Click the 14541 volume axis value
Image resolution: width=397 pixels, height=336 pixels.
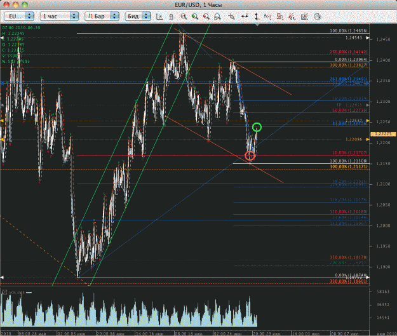pyautogui.click(x=383, y=318)
